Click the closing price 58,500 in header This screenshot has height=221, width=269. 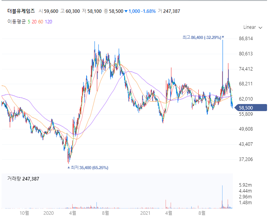(116, 11)
